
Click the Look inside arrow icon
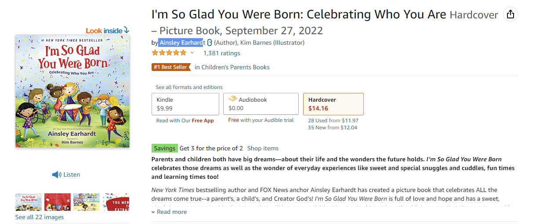point(127,30)
